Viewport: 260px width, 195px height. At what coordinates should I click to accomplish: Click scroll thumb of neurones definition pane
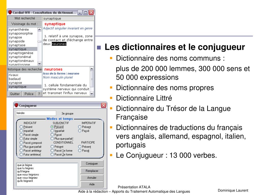pos(92,79)
